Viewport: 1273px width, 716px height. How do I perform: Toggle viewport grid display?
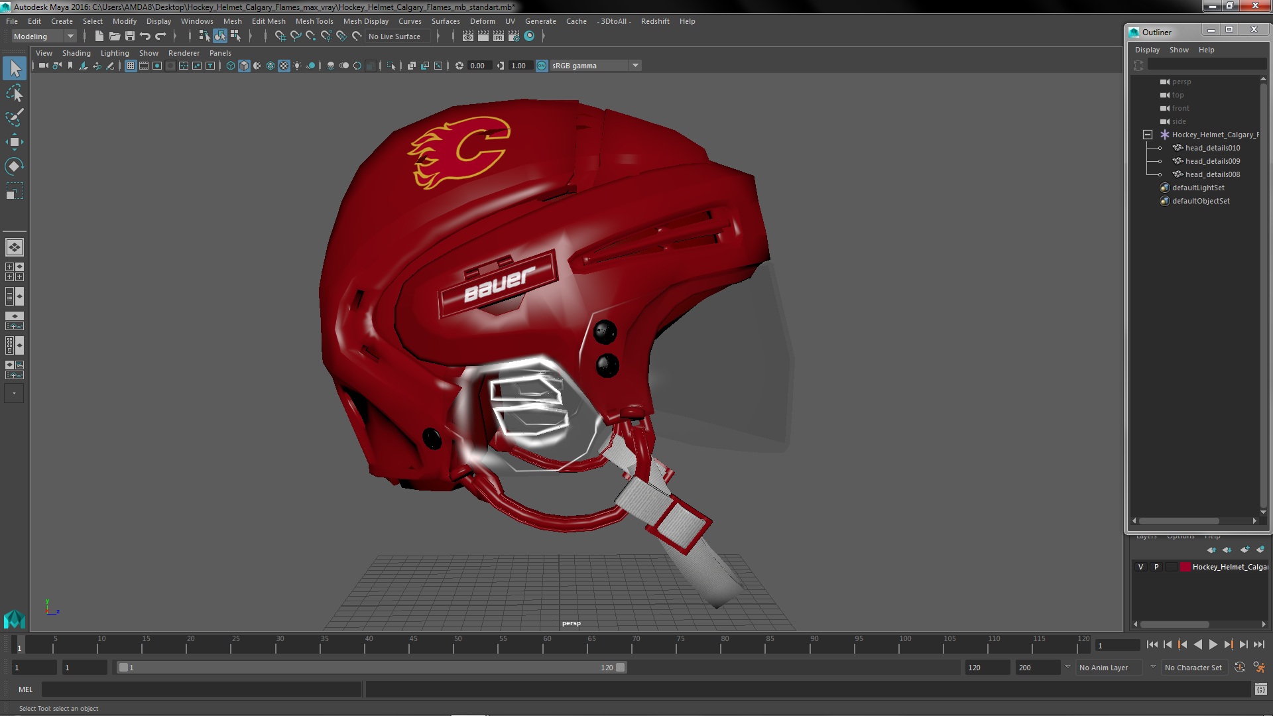(131, 66)
